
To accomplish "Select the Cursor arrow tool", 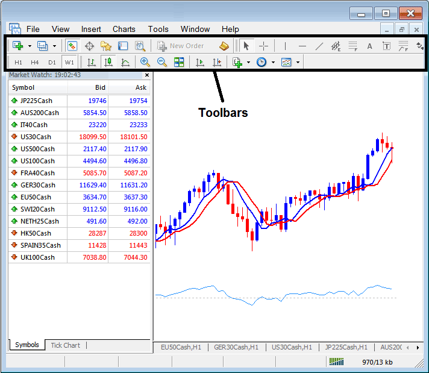I will [x=246, y=46].
